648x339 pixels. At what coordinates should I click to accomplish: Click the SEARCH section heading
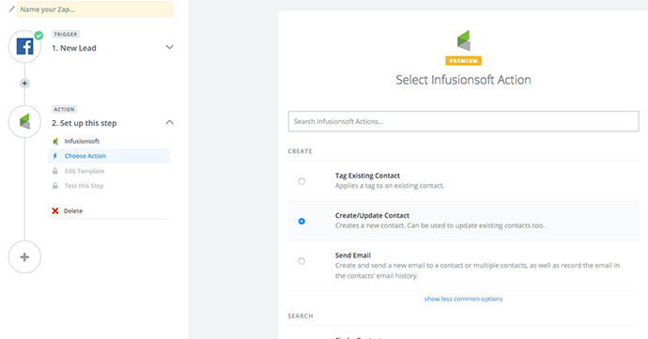tap(301, 316)
